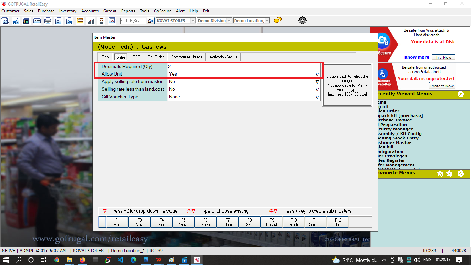
Task: Open the Customer menu
Action: click(x=10, y=11)
